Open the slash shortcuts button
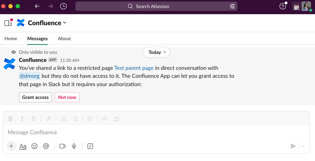The width and height of the screenshot is (315, 161). (90, 146)
